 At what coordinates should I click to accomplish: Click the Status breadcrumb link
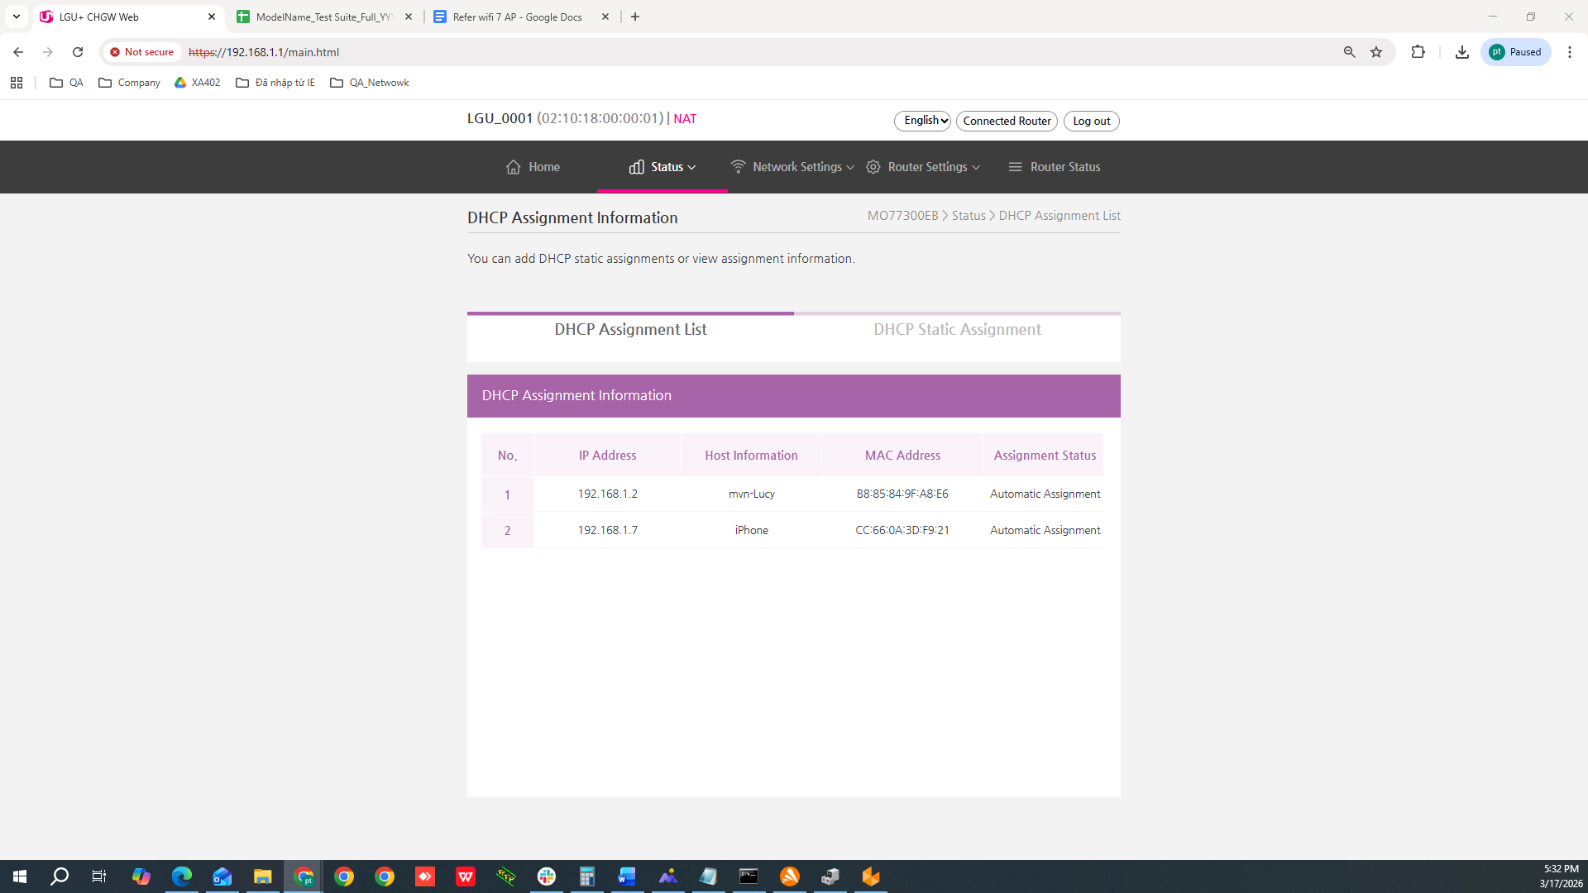point(968,216)
